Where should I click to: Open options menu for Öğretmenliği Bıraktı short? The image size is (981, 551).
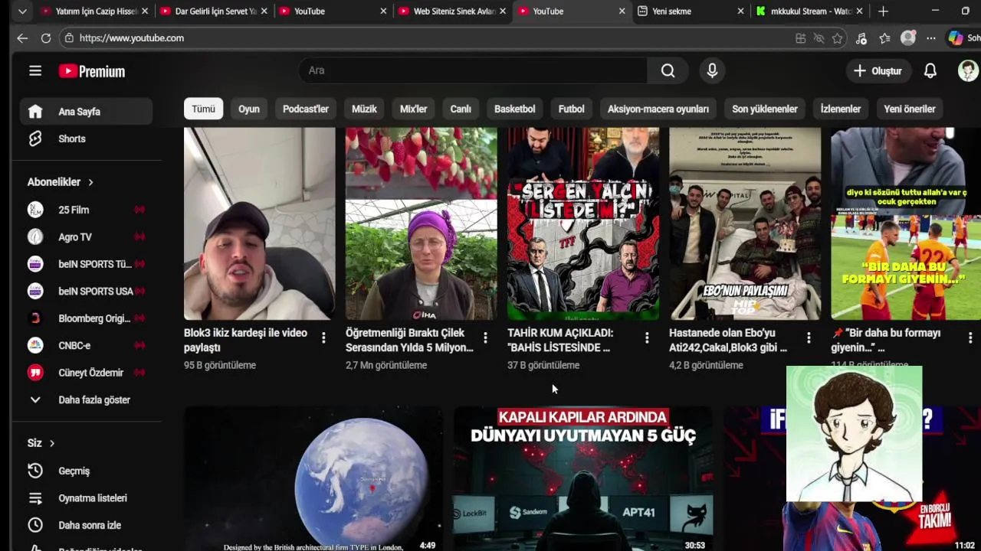click(485, 337)
